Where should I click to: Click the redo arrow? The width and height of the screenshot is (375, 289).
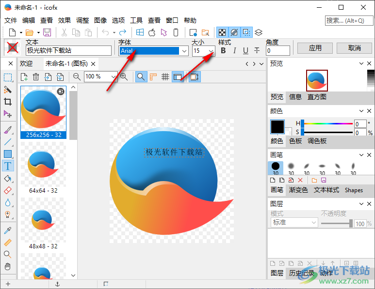click(x=123, y=32)
